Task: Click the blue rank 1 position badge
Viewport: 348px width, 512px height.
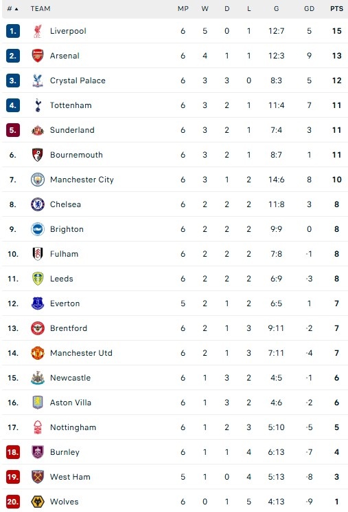Action: [13, 31]
